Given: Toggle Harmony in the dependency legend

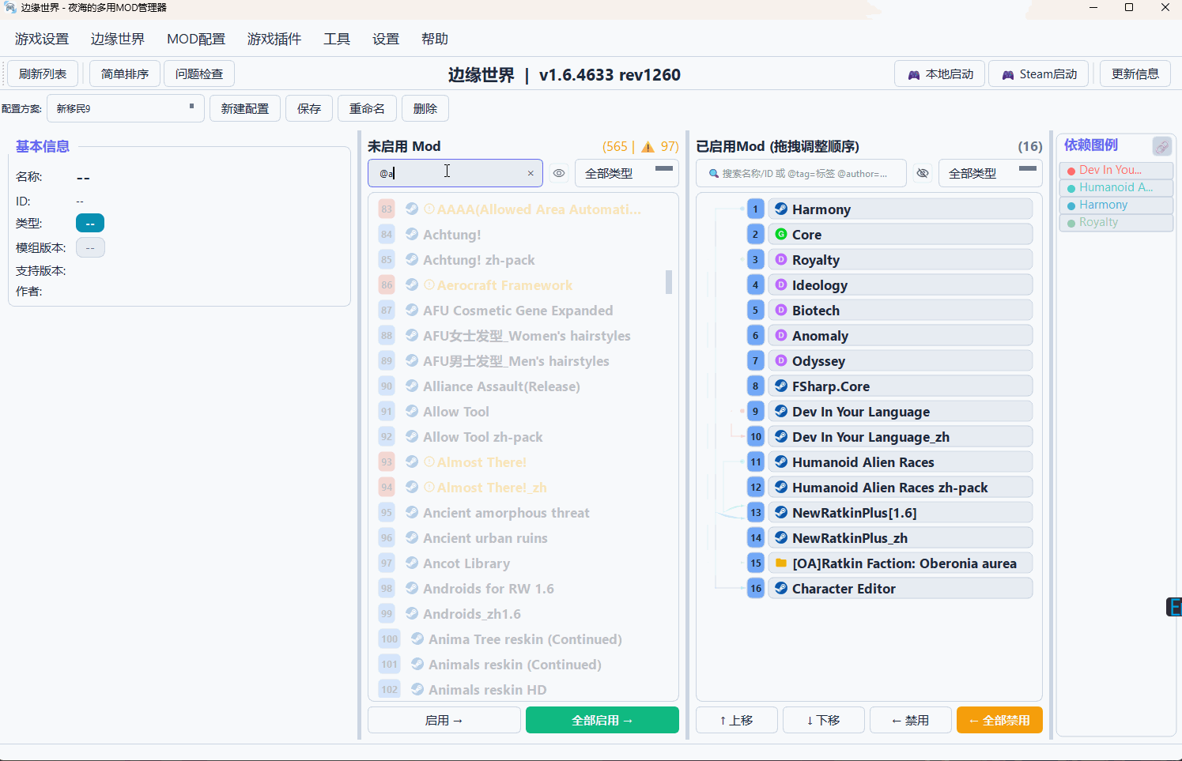Looking at the screenshot, I should point(1116,204).
